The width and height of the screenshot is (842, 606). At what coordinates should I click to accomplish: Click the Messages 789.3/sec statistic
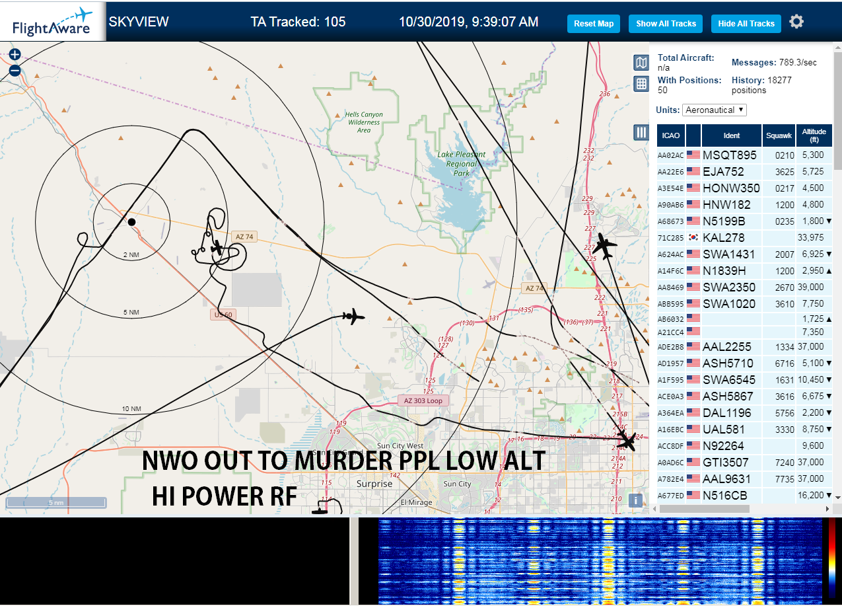click(774, 63)
